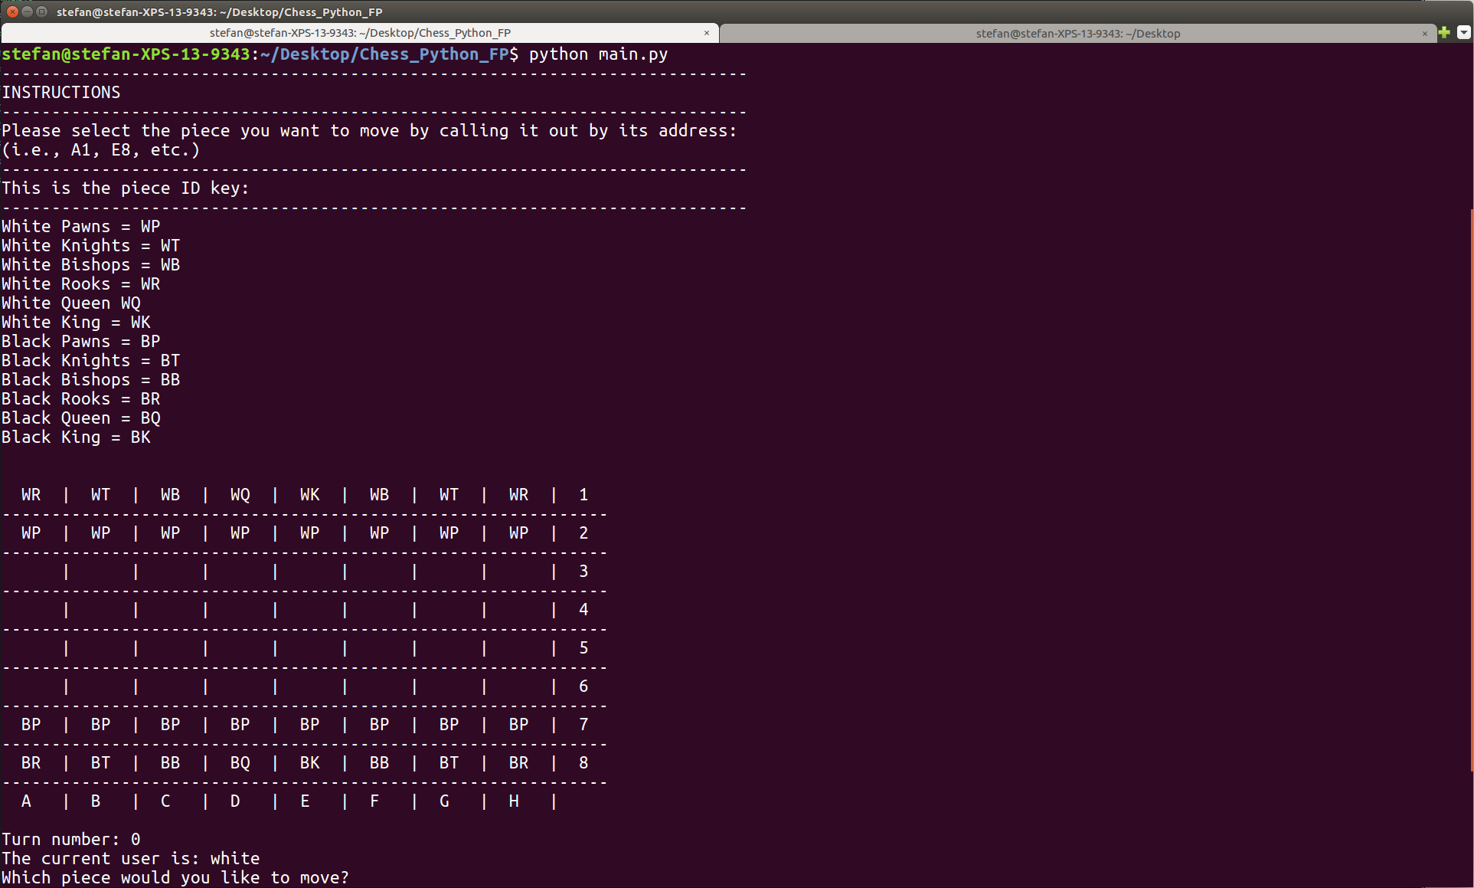Maximize the terminal window
This screenshot has height=888, width=1474.
42,11
